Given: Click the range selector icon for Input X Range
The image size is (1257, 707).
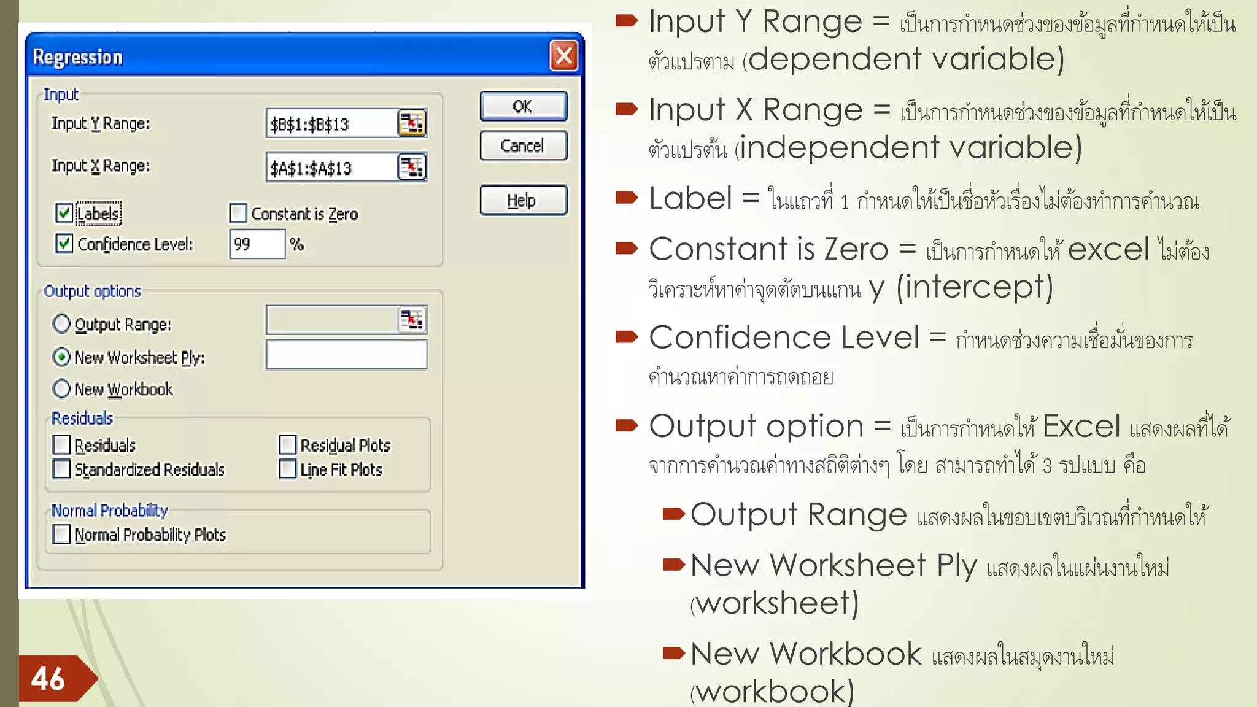Looking at the screenshot, I should click(x=412, y=167).
